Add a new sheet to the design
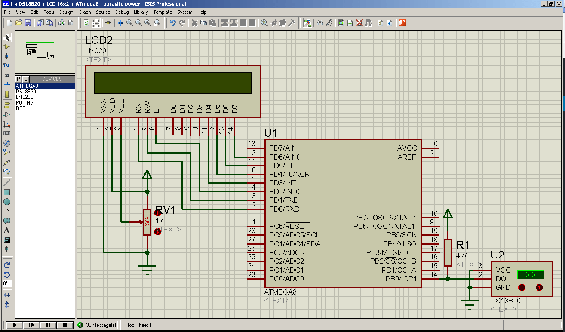 pyautogui.click(x=350, y=23)
